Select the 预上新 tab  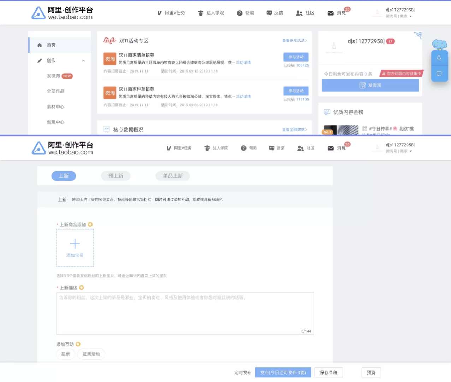116,176
